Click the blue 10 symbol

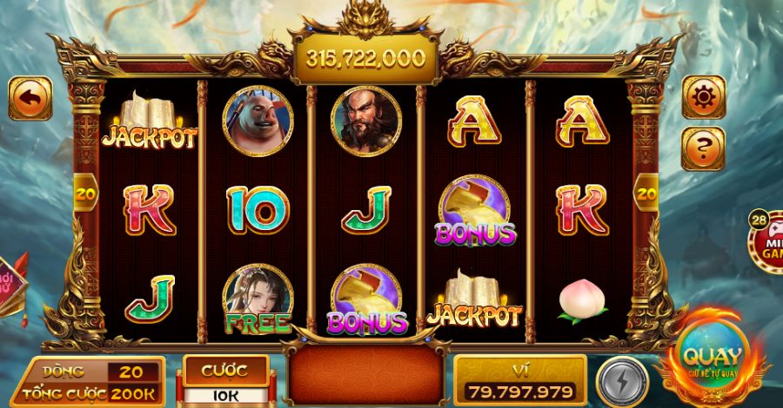258,210
